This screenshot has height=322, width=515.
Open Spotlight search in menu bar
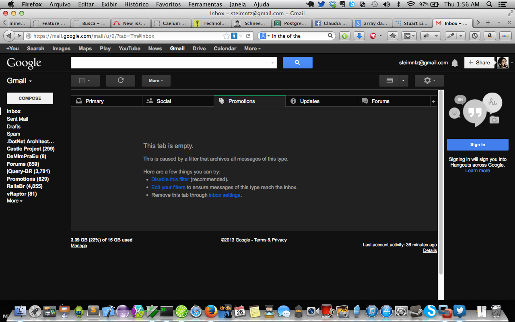pyautogui.click(x=489, y=4)
